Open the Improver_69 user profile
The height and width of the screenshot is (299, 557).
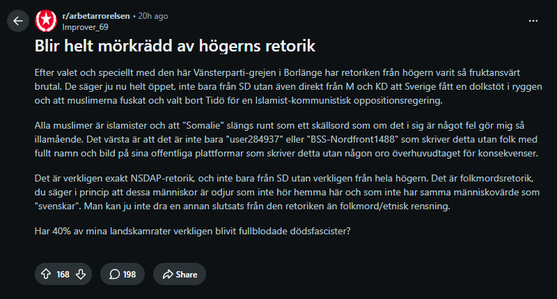(x=85, y=27)
